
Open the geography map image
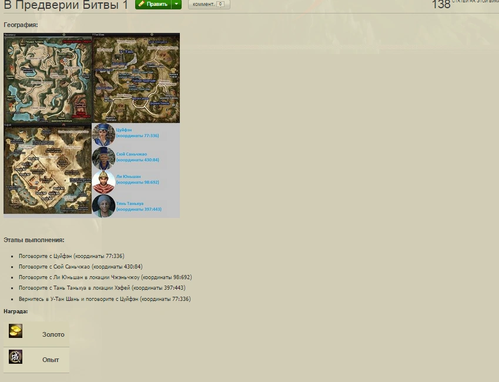point(92,125)
